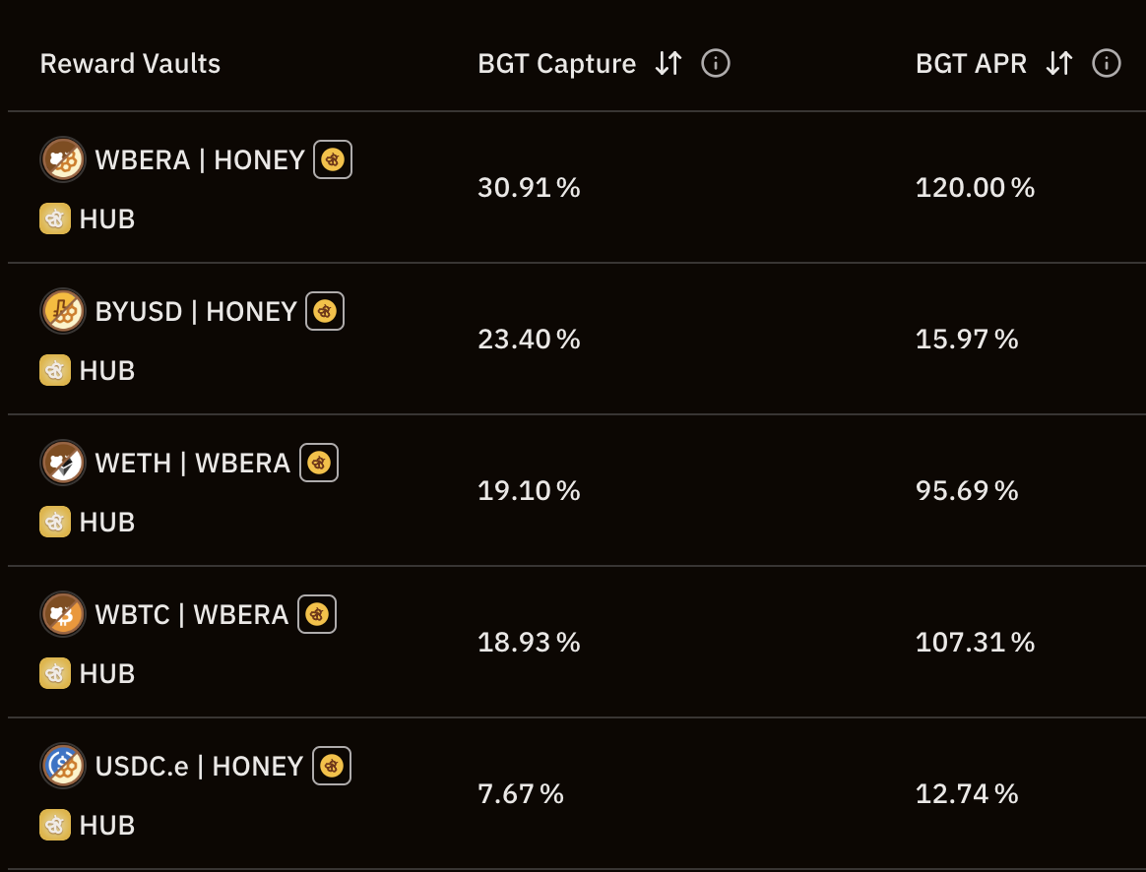Click badge icon next to WBTC | WBERA
Image resolution: width=1146 pixels, height=872 pixels.
click(317, 614)
